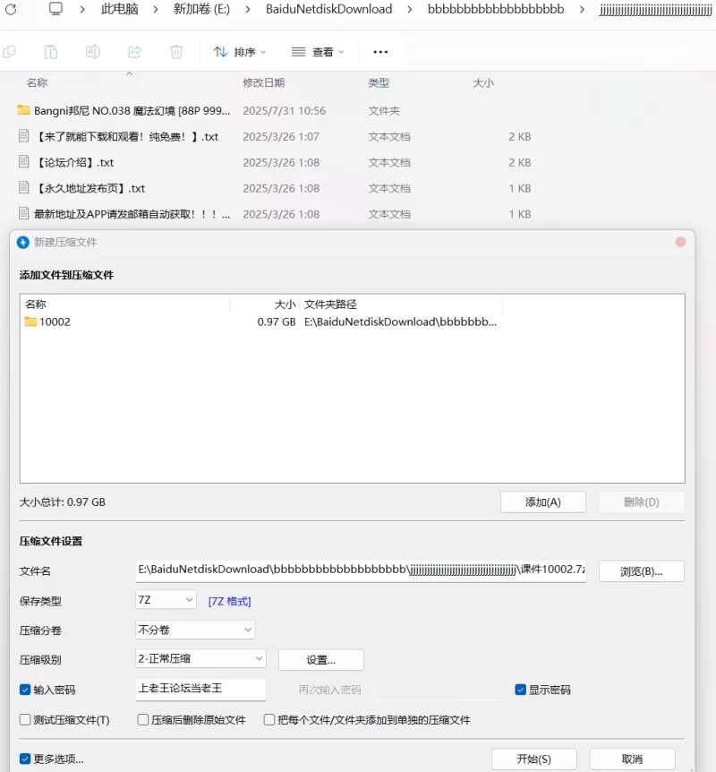Click the Paste icon in Explorer toolbar
Screen dimensions: 716x772
(51, 52)
